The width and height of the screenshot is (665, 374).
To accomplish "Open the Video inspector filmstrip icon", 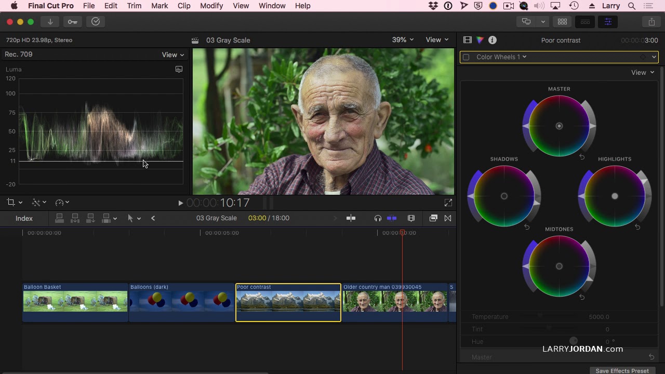I will (x=468, y=40).
